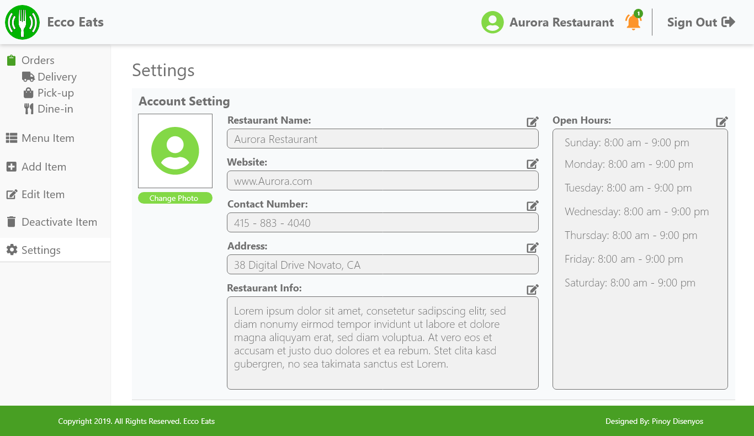This screenshot has height=436, width=754.
Task: Go to Delivery orders
Action: [x=56, y=77]
